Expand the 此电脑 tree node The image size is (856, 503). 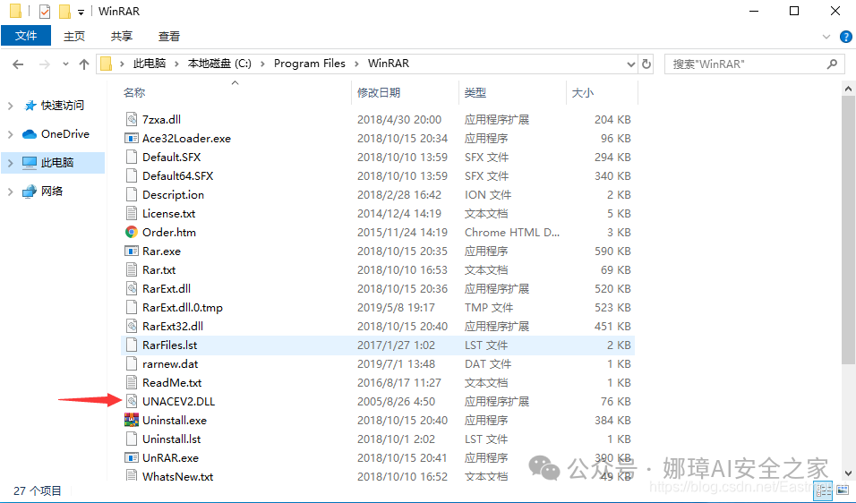coord(11,163)
